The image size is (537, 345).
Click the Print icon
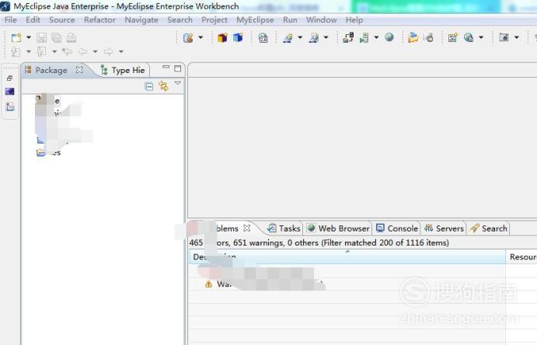[71, 37]
